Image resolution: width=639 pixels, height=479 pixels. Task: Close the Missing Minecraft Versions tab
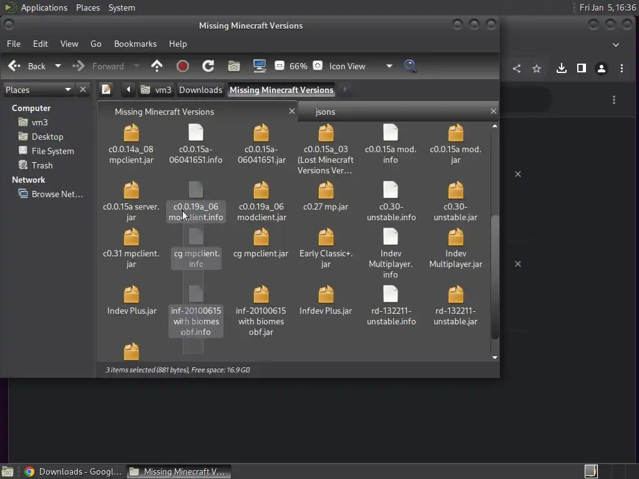(x=292, y=111)
